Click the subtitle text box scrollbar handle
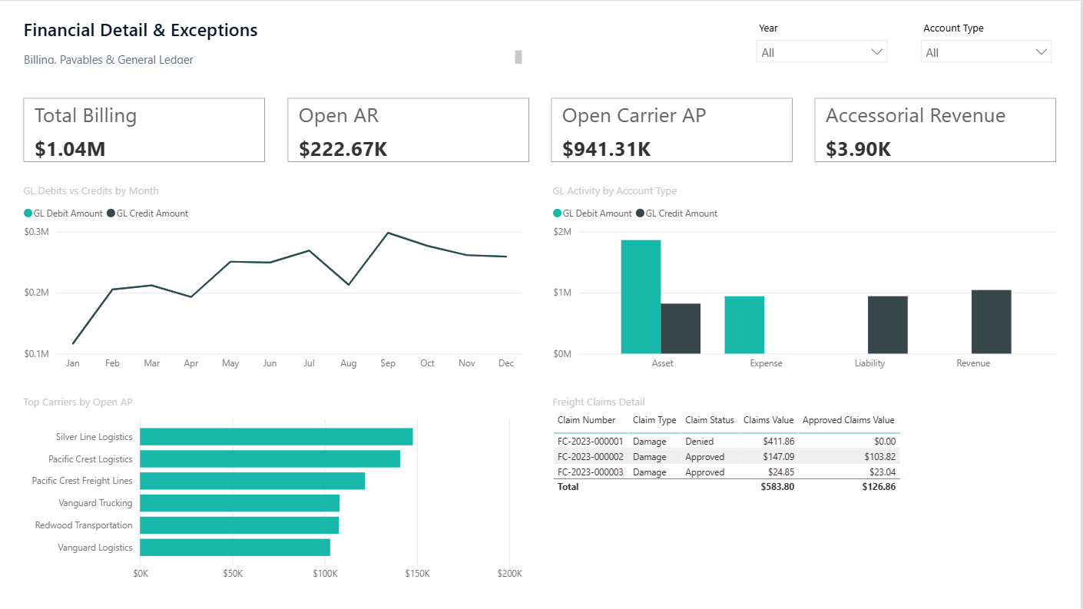The height and width of the screenshot is (609, 1083). pyautogui.click(x=518, y=57)
